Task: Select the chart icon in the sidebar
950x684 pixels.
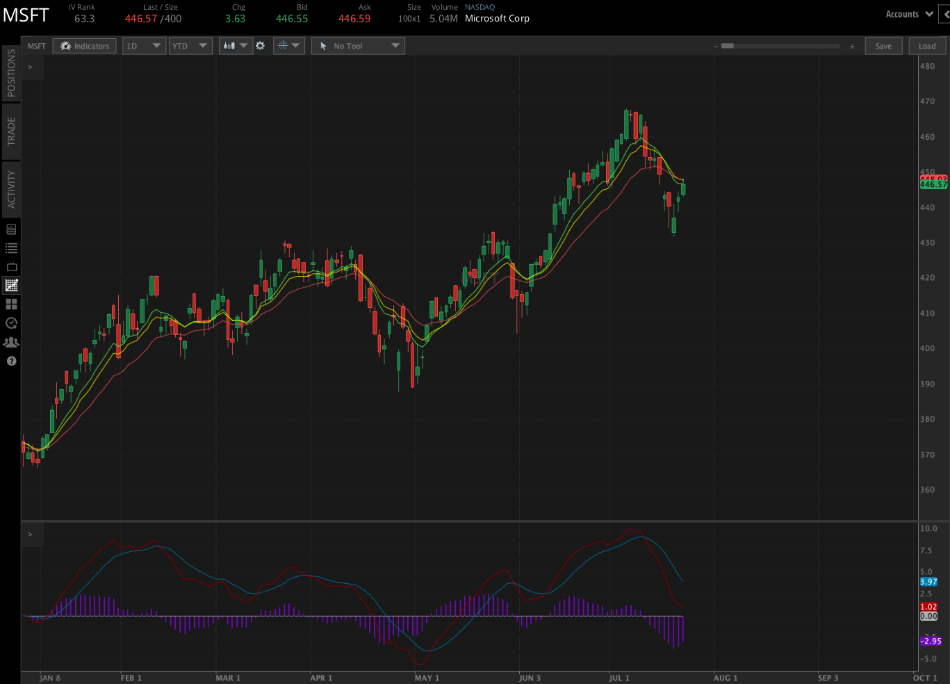Action: [x=11, y=285]
